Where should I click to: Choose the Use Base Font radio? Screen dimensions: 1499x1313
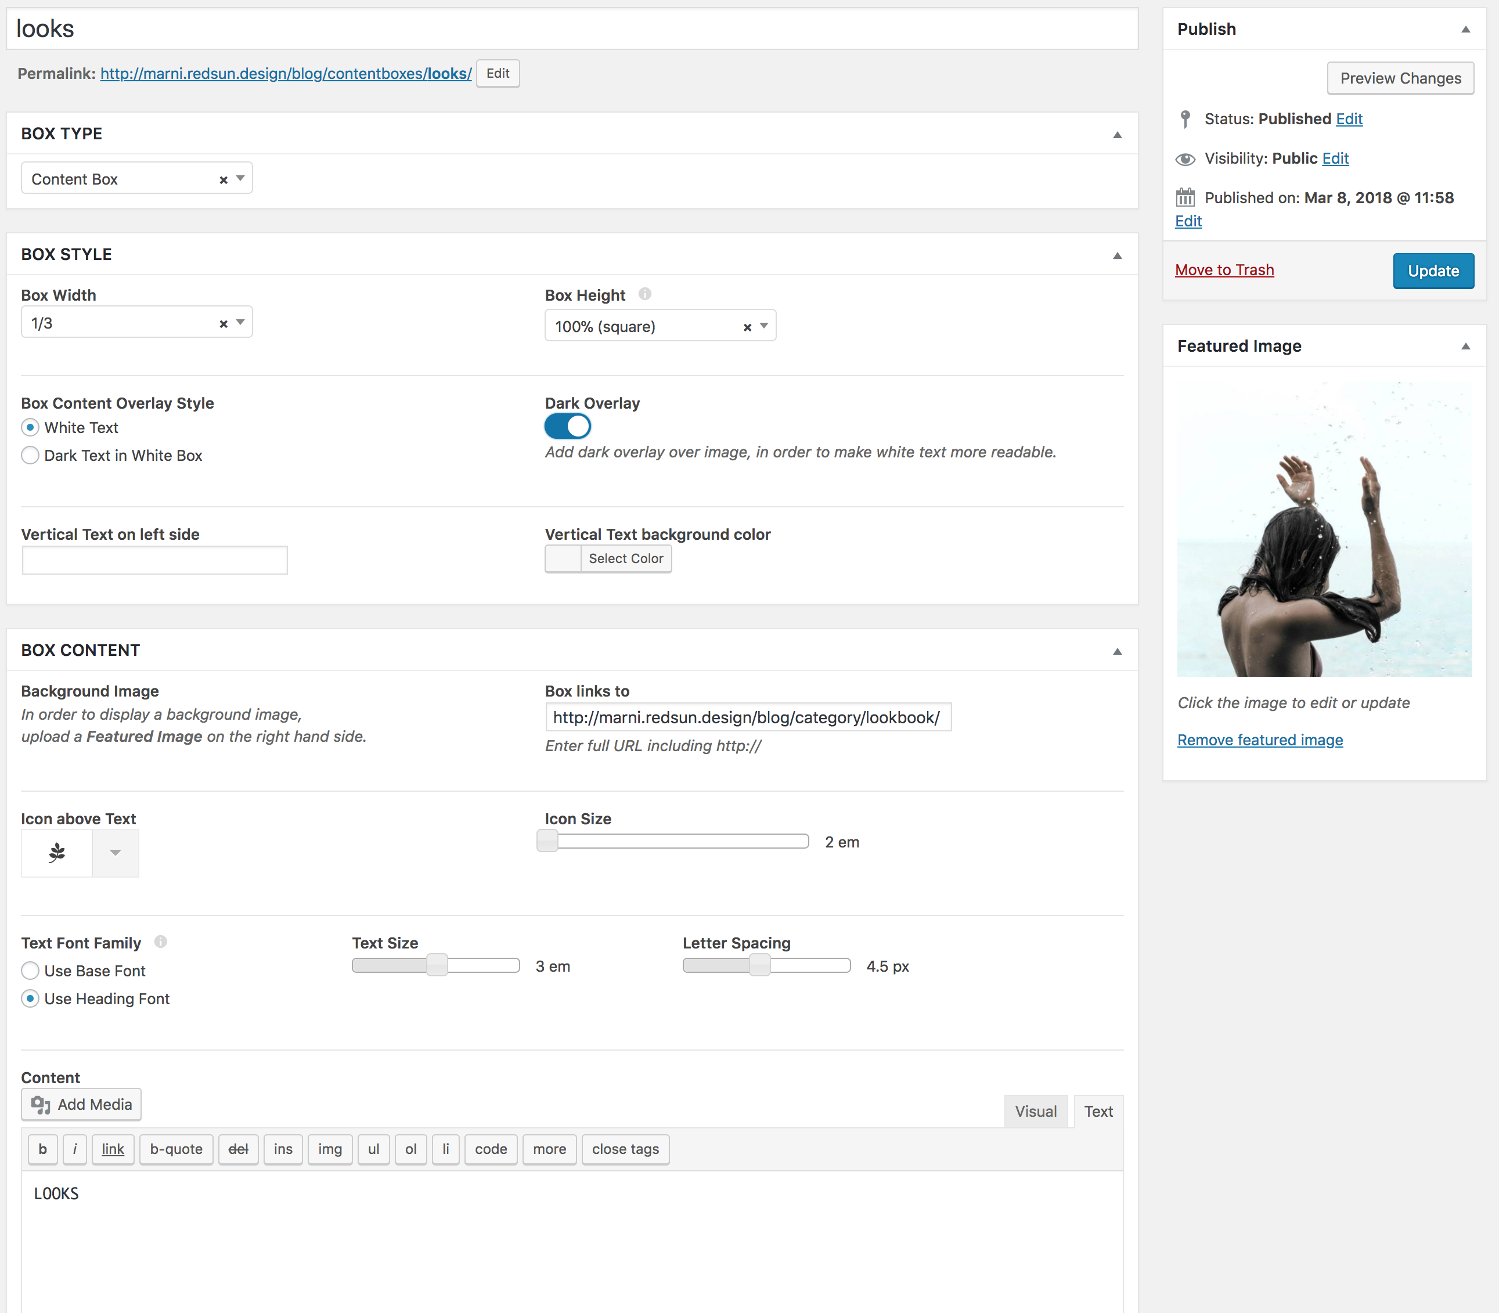(30, 971)
